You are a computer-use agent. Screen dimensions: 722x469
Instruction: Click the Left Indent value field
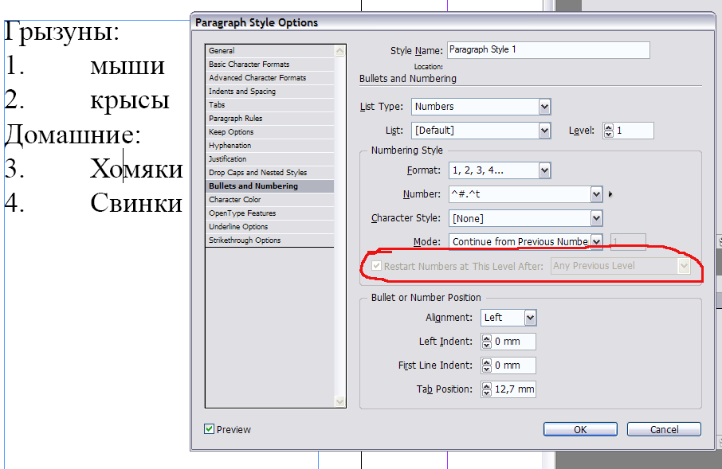(514, 342)
